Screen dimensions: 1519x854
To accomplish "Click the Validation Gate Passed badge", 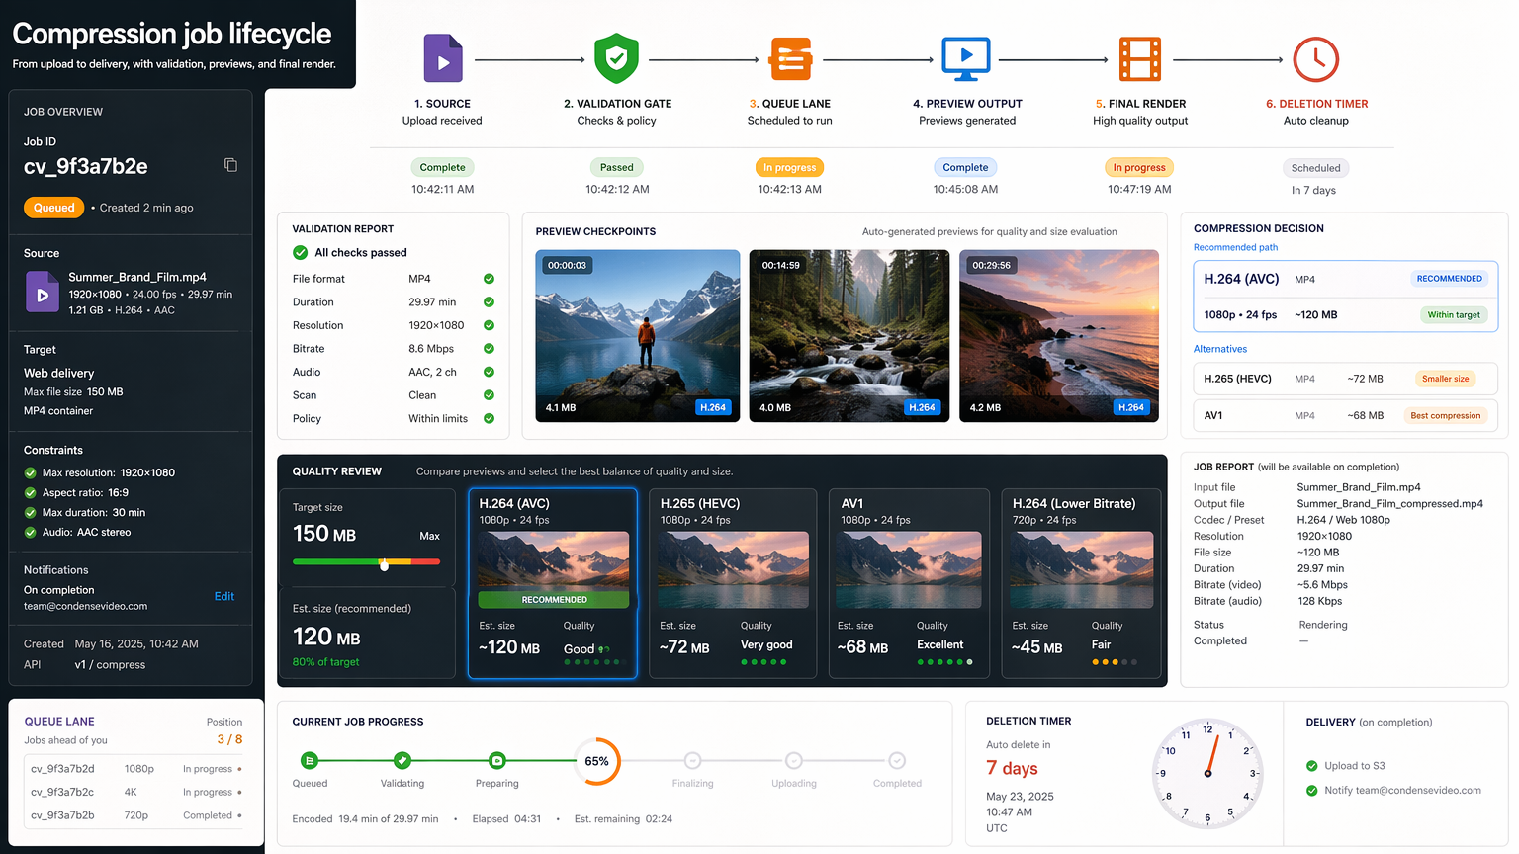I will 616,167.
